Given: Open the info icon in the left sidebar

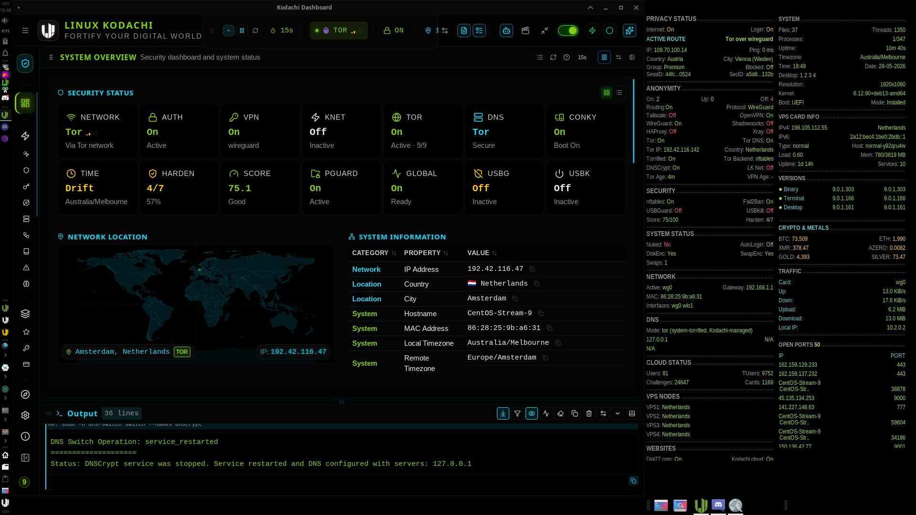Looking at the screenshot, I should pos(26,436).
